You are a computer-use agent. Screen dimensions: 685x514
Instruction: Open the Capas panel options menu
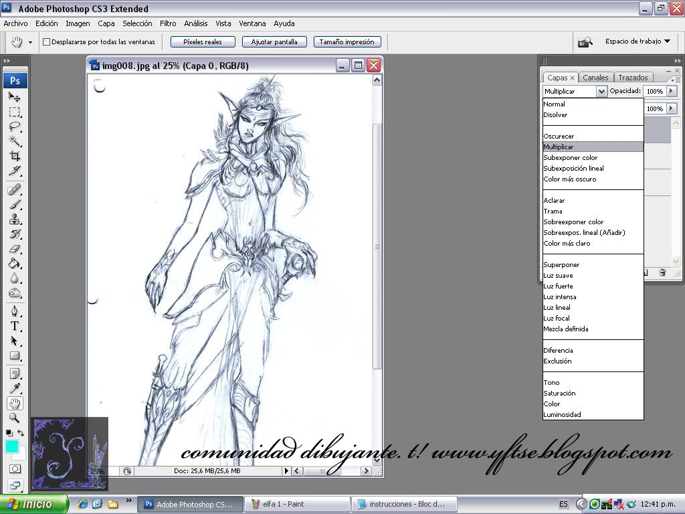point(674,79)
